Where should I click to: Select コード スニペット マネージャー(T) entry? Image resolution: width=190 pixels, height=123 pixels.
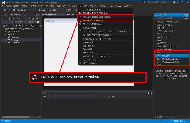point(106,31)
